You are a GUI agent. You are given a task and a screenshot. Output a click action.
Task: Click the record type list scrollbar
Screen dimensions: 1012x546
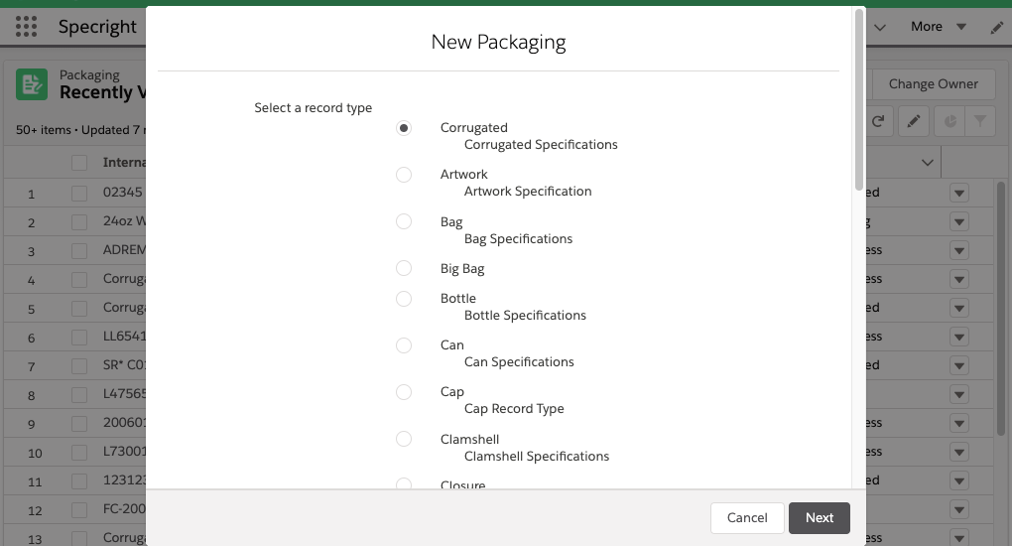pyautogui.click(x=858, y=99)
